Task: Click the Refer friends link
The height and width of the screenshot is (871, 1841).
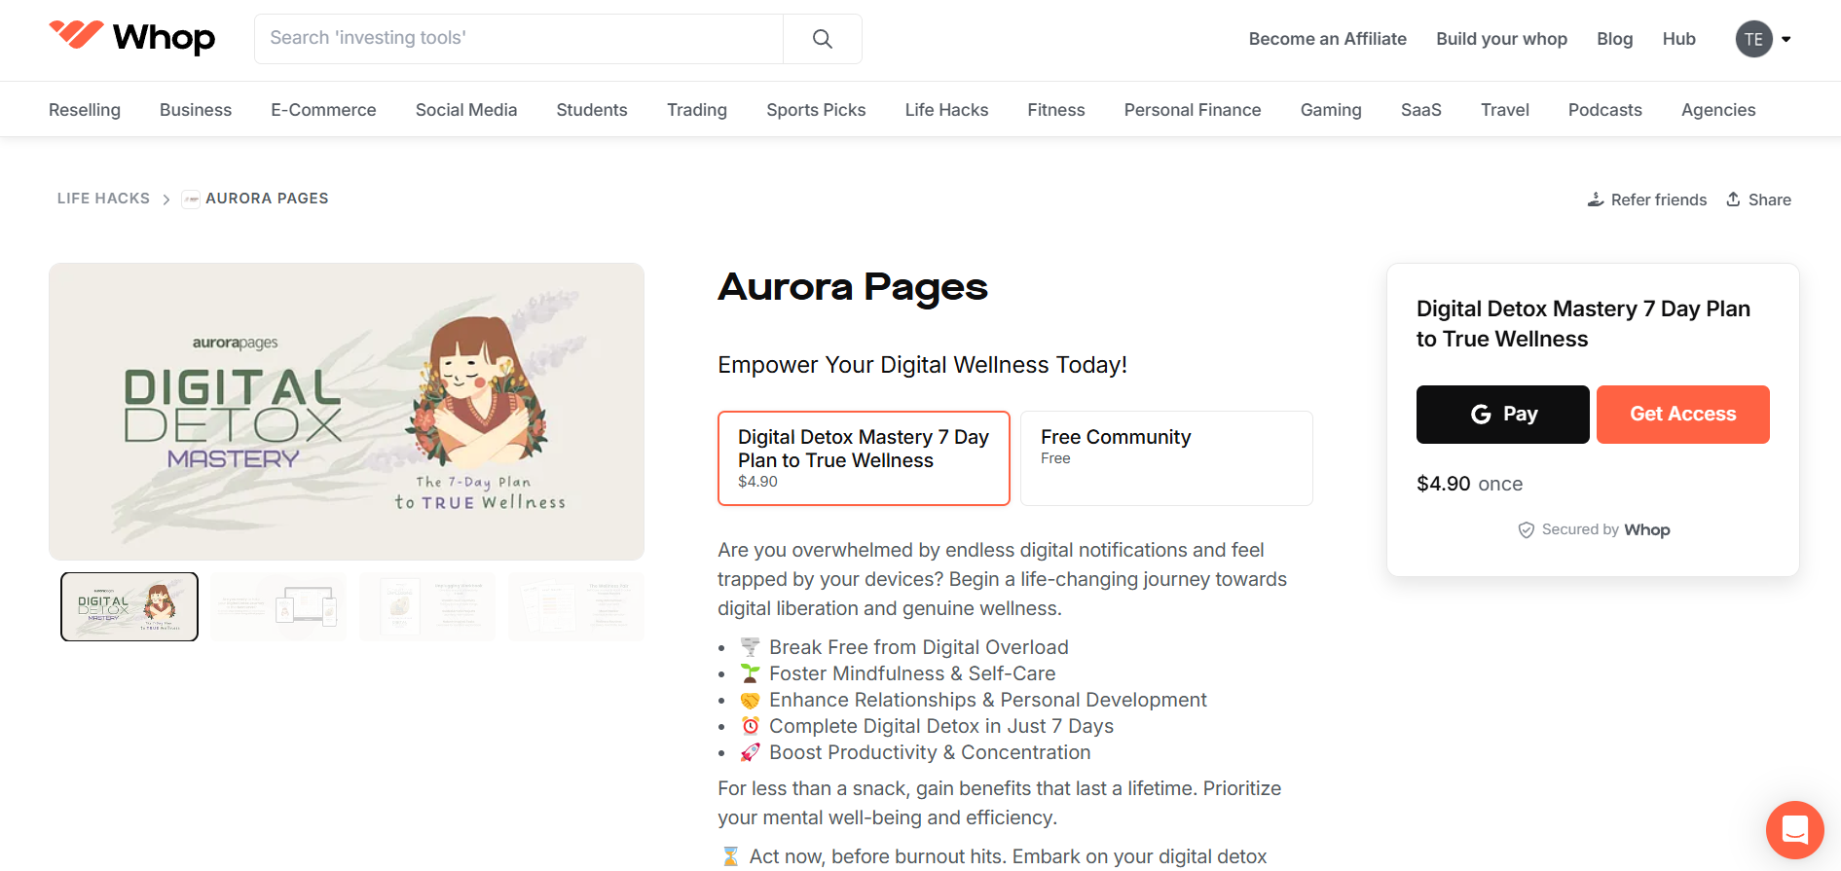Action: click(1647, 200)
